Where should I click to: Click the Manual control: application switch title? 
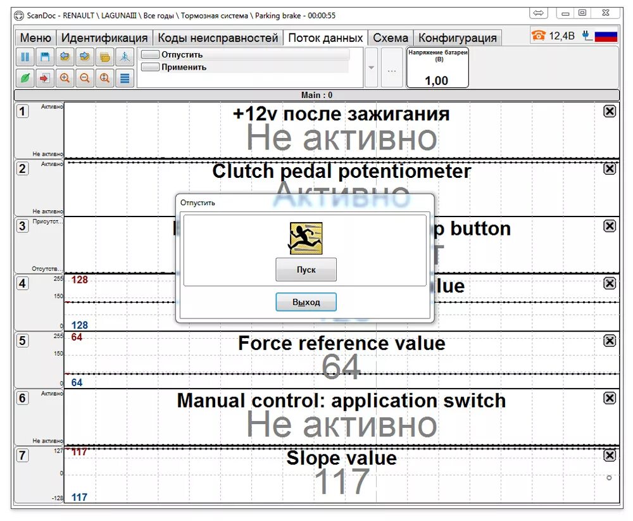[342, 401]
